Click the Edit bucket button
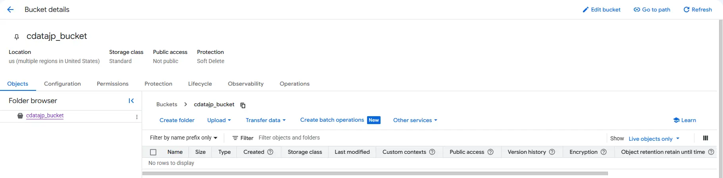723x178 pixels. pos(602,10)
